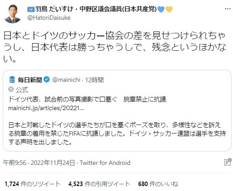The width and height of the screenshot is (233, 191).
Task: View the 680 件のいいね list
Action: 158,184
